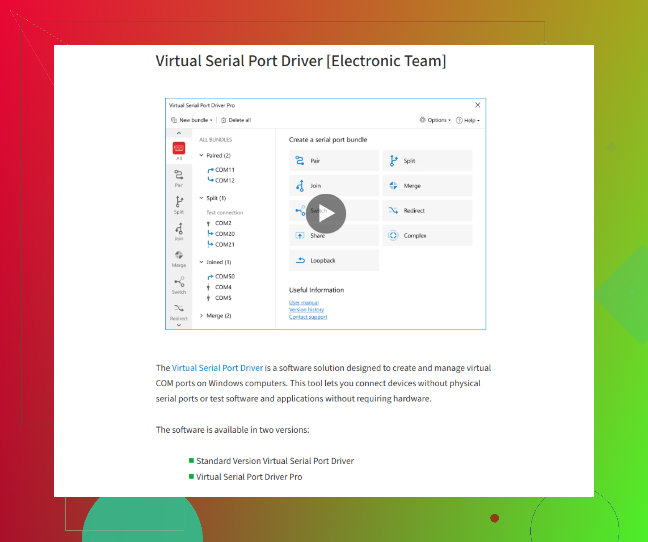The width and height of the screenshot is (648, 542).
Task: Select the Merge sidebar icon
Action: point(178,258)
